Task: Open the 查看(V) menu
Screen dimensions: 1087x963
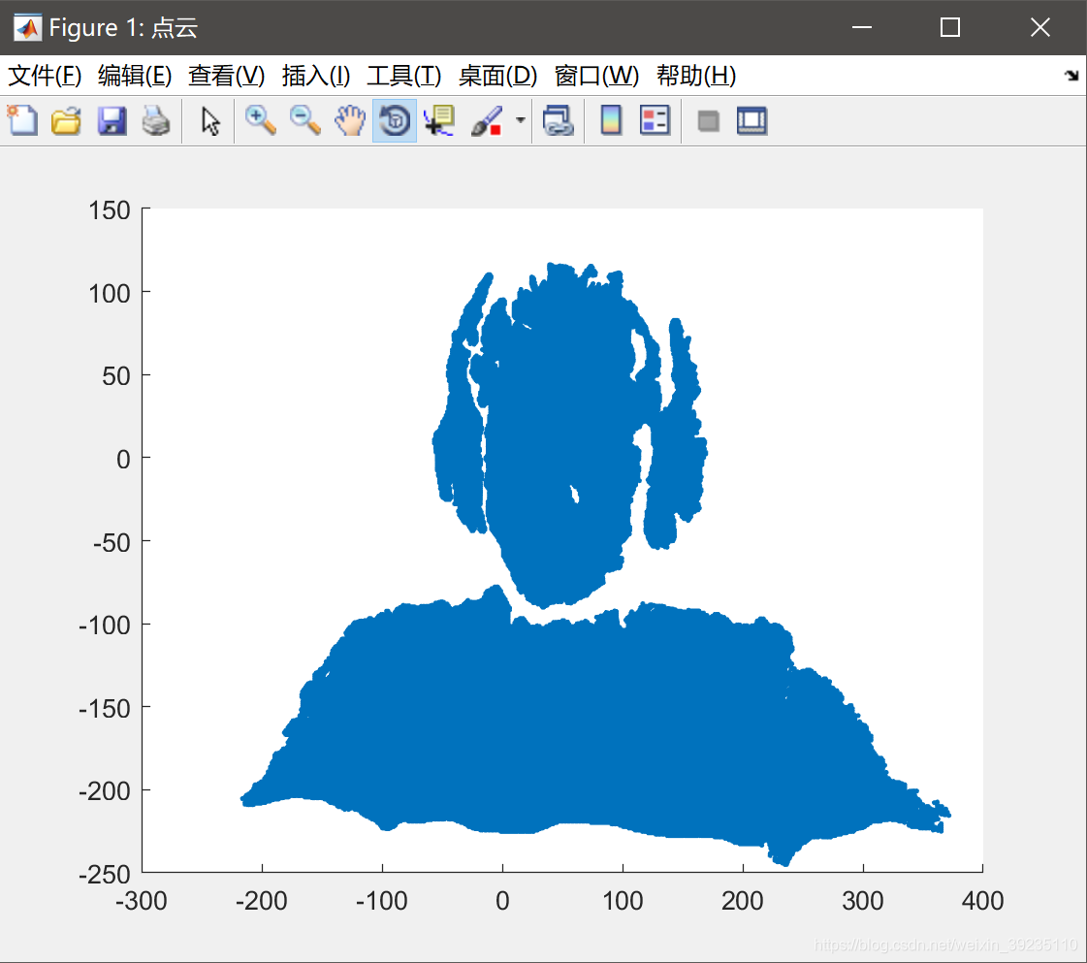Action: [x=226, y=76]
